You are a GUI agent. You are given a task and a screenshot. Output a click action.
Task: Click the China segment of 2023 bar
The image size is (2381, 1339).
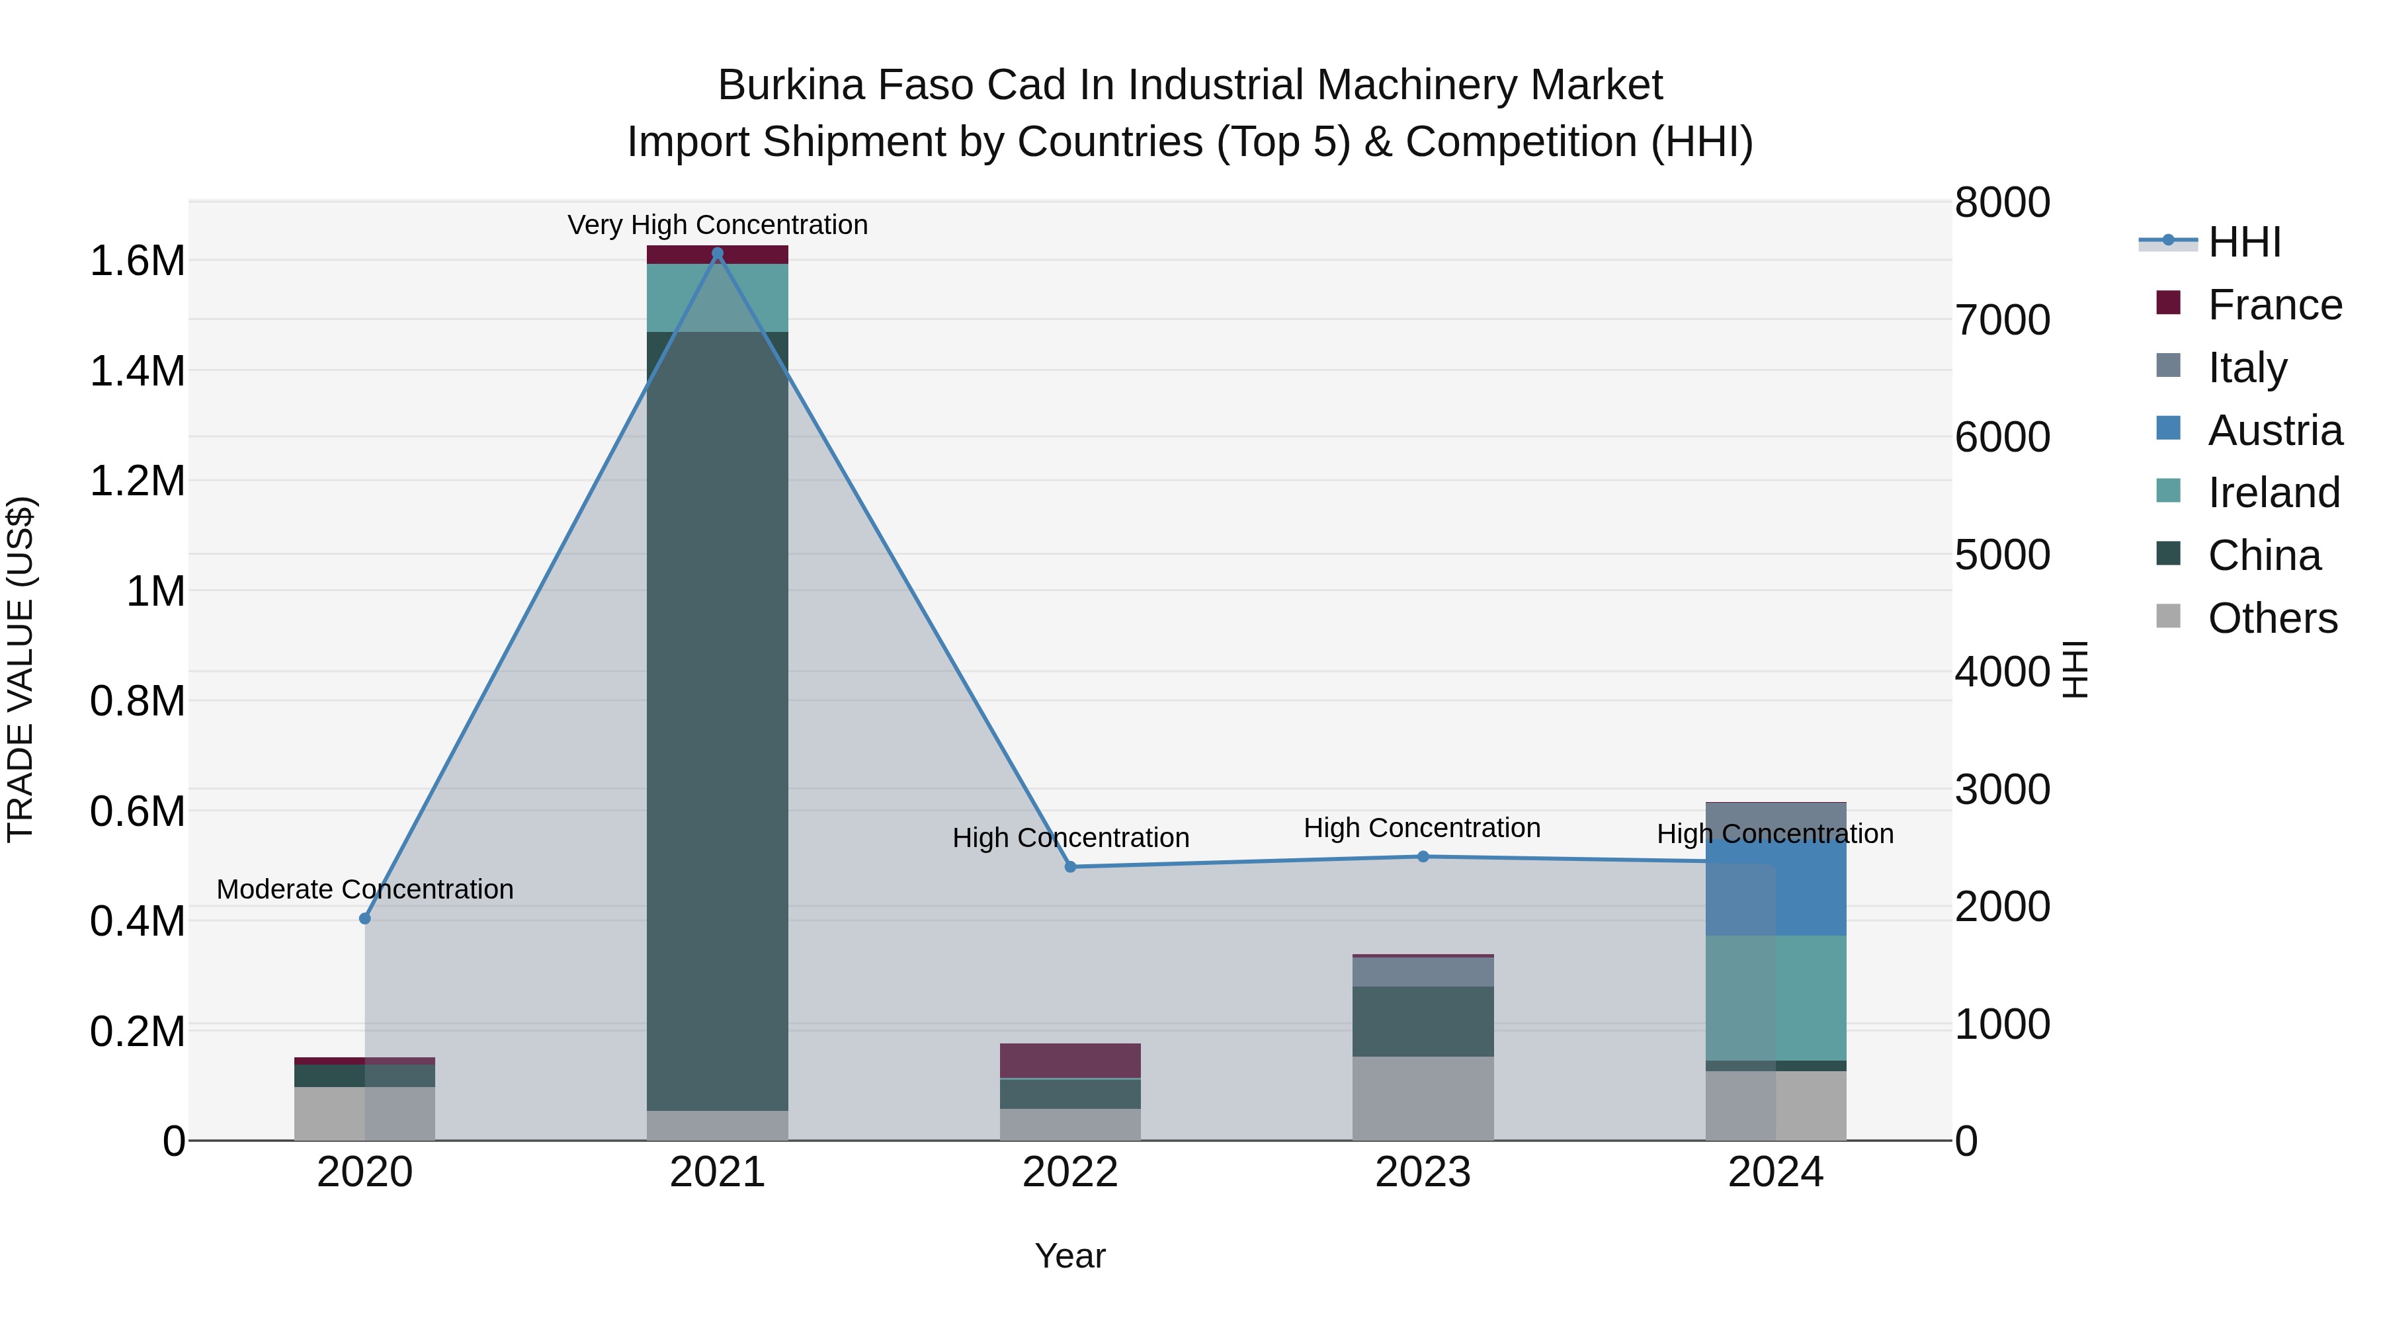tap(1423, 1022)
